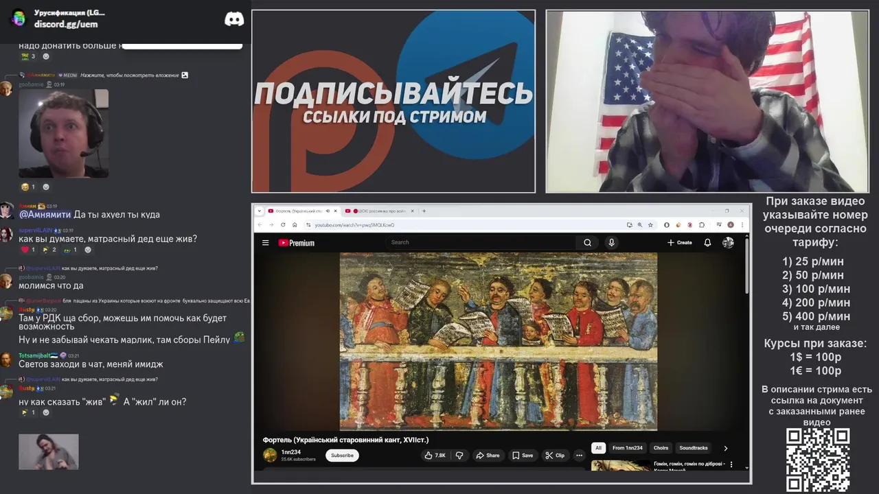The image size is (879, 494).
Task: Click goobamie avatar above the image
Action: point(6,88)
